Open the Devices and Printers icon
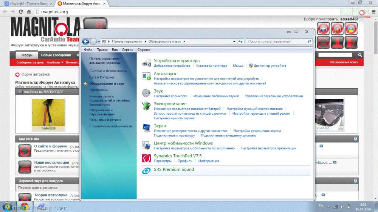Image resolution: width=378 pixels, height=212 pixels. point(146,63)
